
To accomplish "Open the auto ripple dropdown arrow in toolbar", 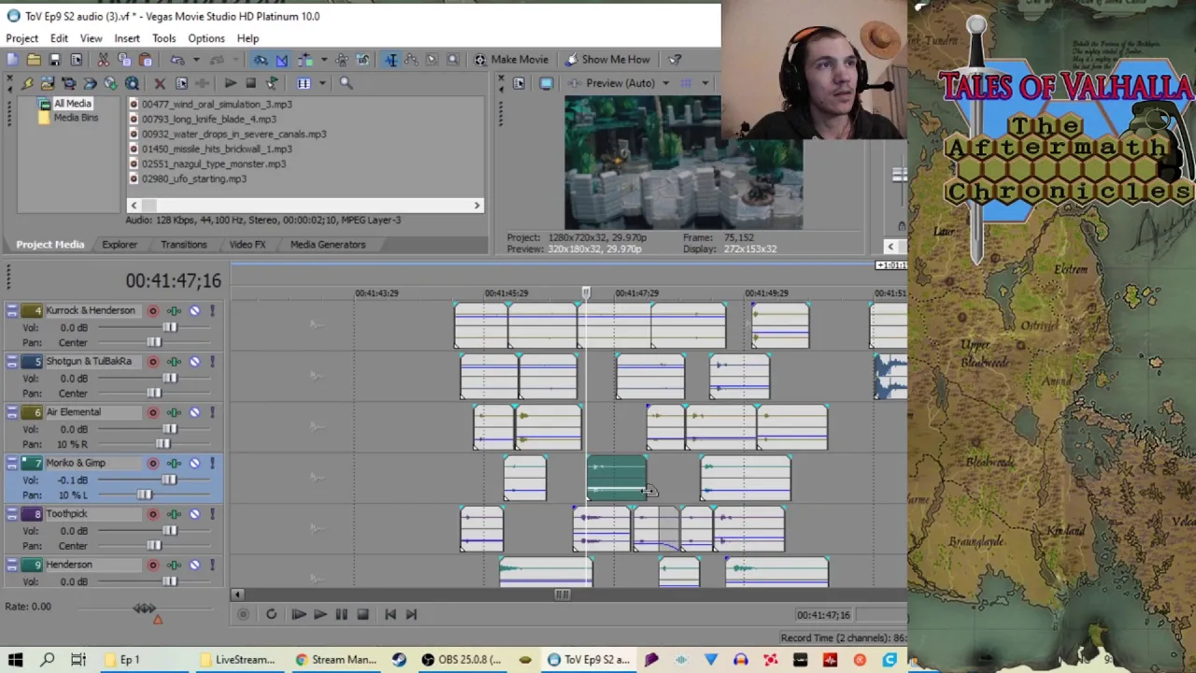I will (x=324, y=59).
